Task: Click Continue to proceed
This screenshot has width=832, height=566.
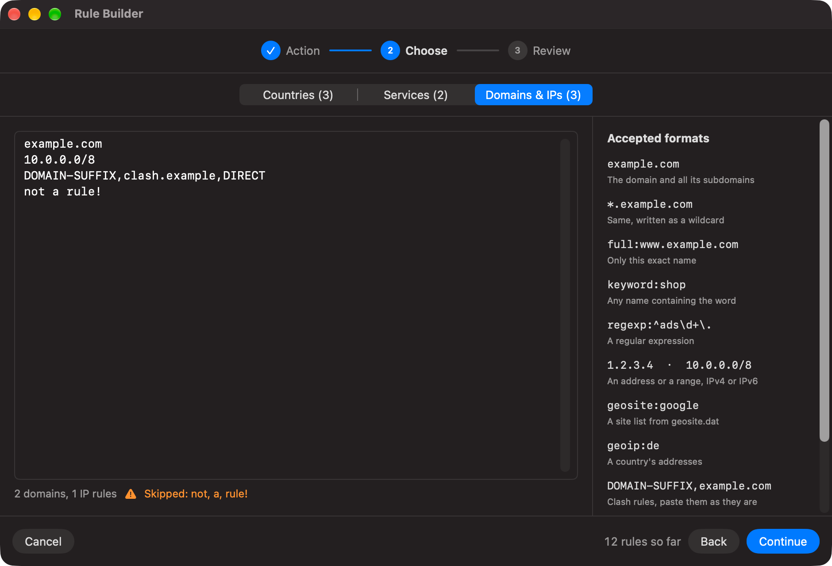Action: (x=783, y=542)
